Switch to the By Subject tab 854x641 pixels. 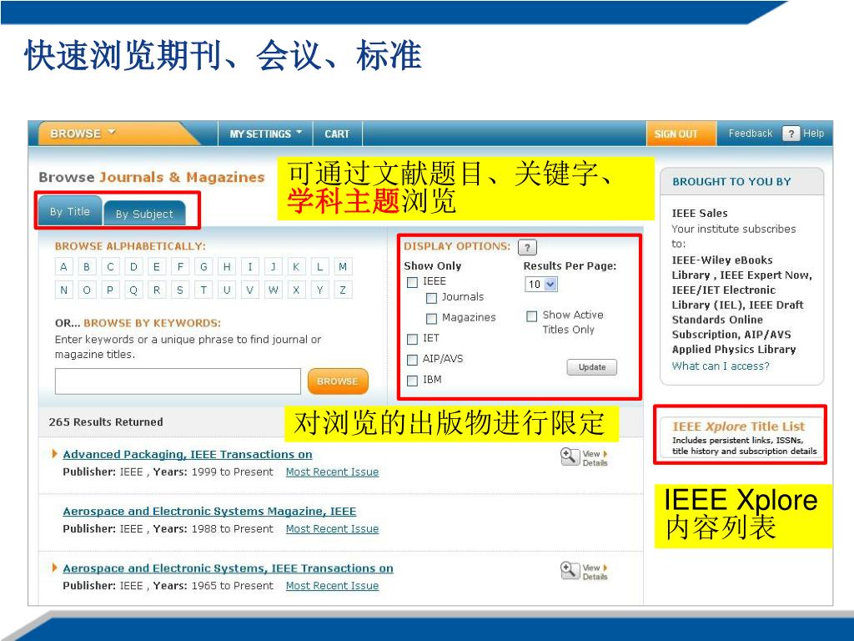tap(144, 215)
